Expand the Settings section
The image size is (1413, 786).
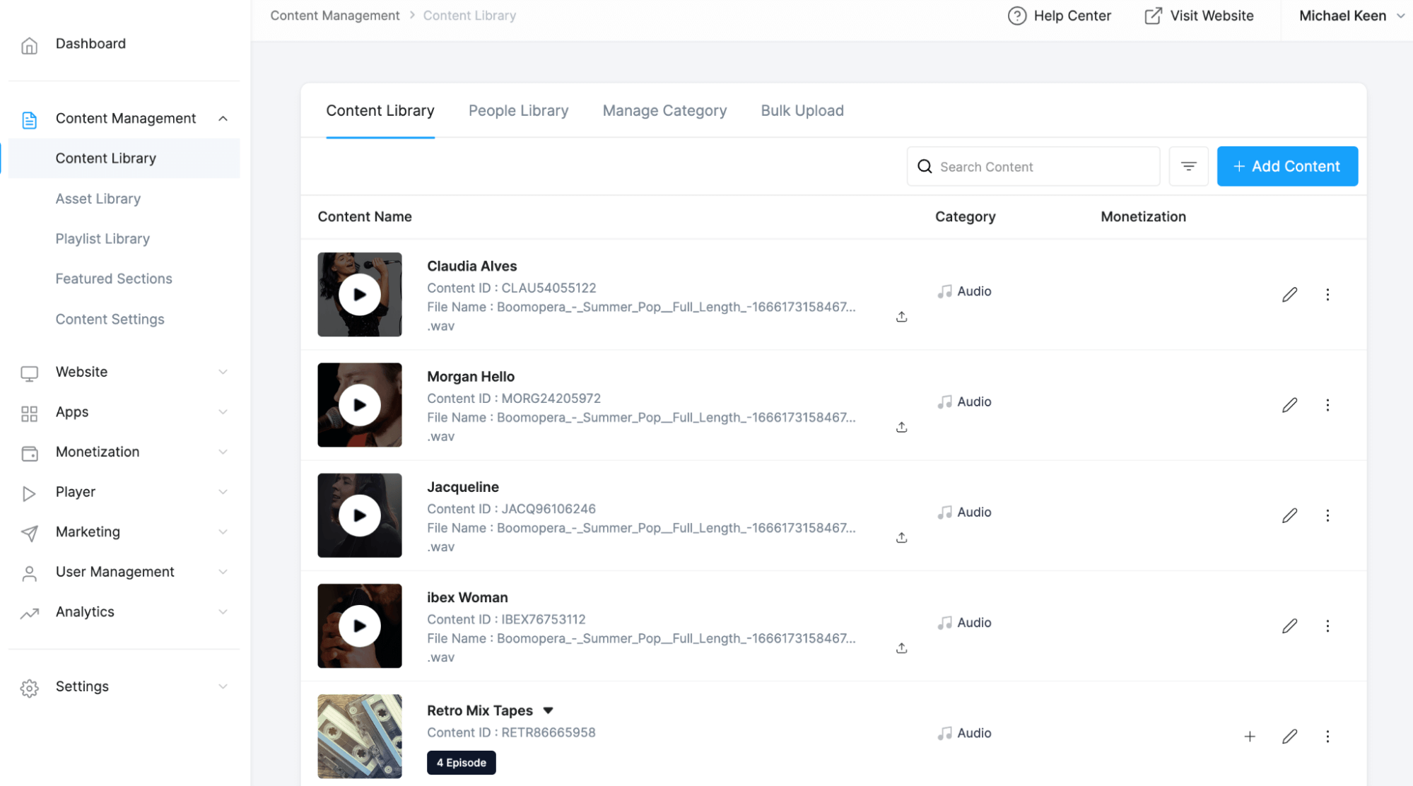[223, 686]
